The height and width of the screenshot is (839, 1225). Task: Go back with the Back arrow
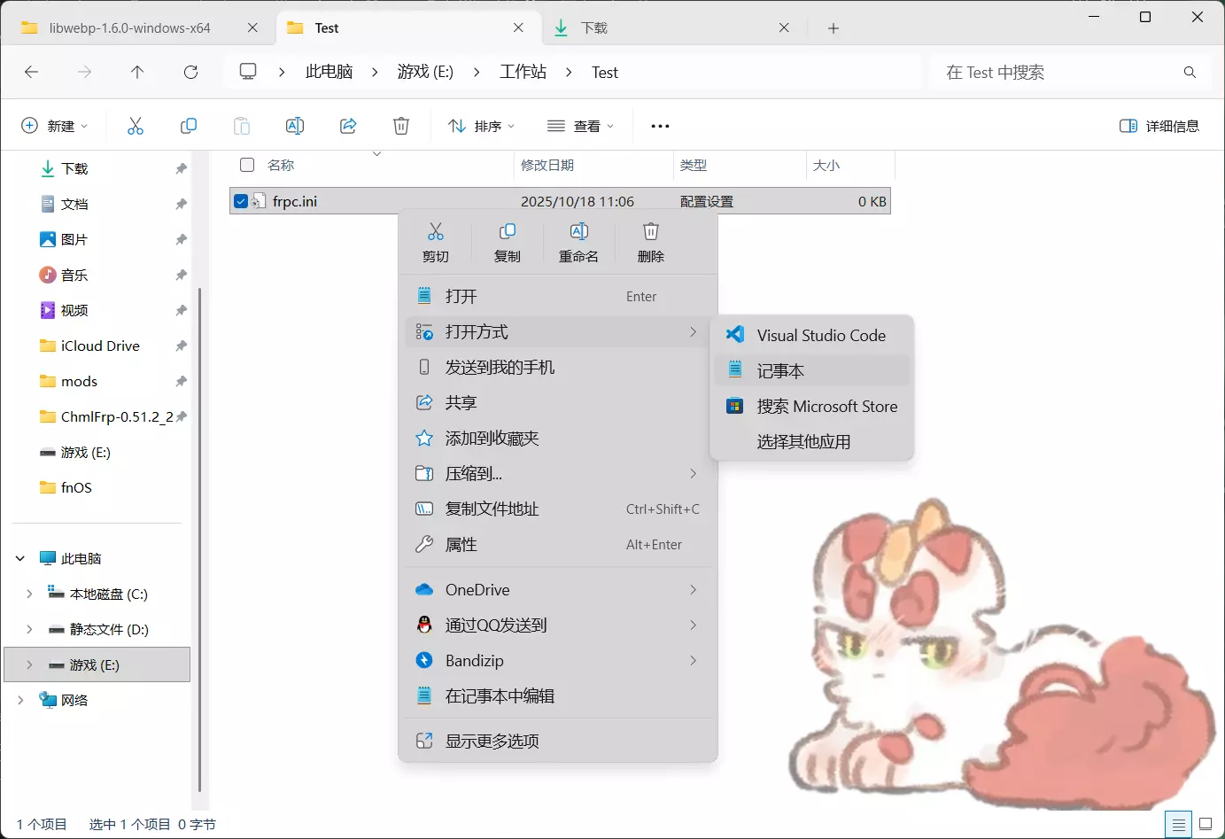click(32, 72)
